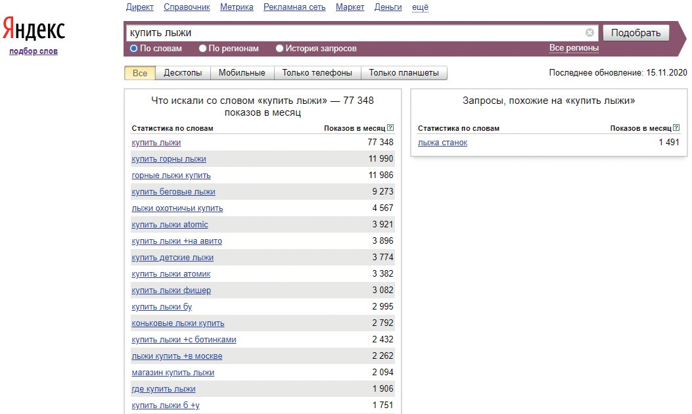Select the 'По регионам' radio option

(x=203, y=49)
